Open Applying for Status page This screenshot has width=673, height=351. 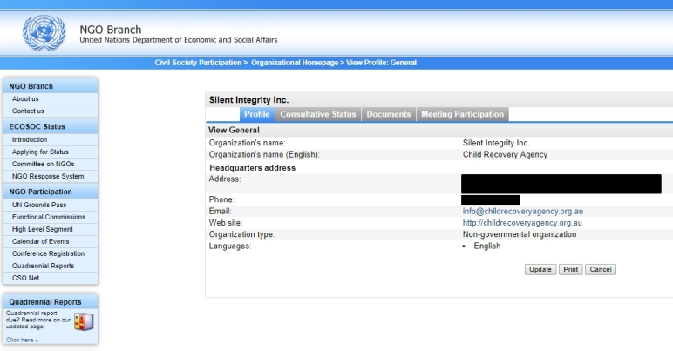coord(40,152)
